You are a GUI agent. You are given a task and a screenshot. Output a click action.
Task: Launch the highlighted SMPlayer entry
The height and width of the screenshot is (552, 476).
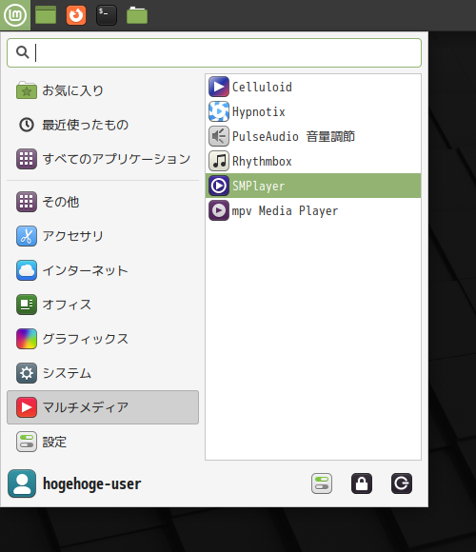(313, 186)
